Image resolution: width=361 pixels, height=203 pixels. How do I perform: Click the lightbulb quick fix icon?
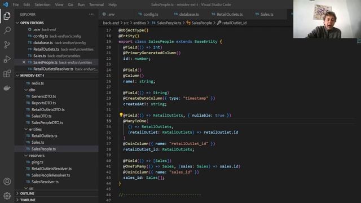121,114
